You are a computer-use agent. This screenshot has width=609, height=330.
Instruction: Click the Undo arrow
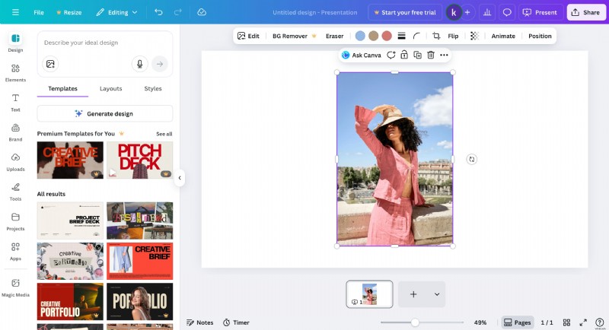coord(158,12)
